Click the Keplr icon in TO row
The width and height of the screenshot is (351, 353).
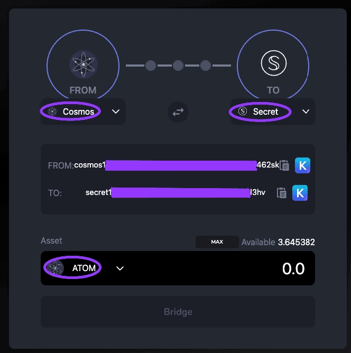(300, 193)
